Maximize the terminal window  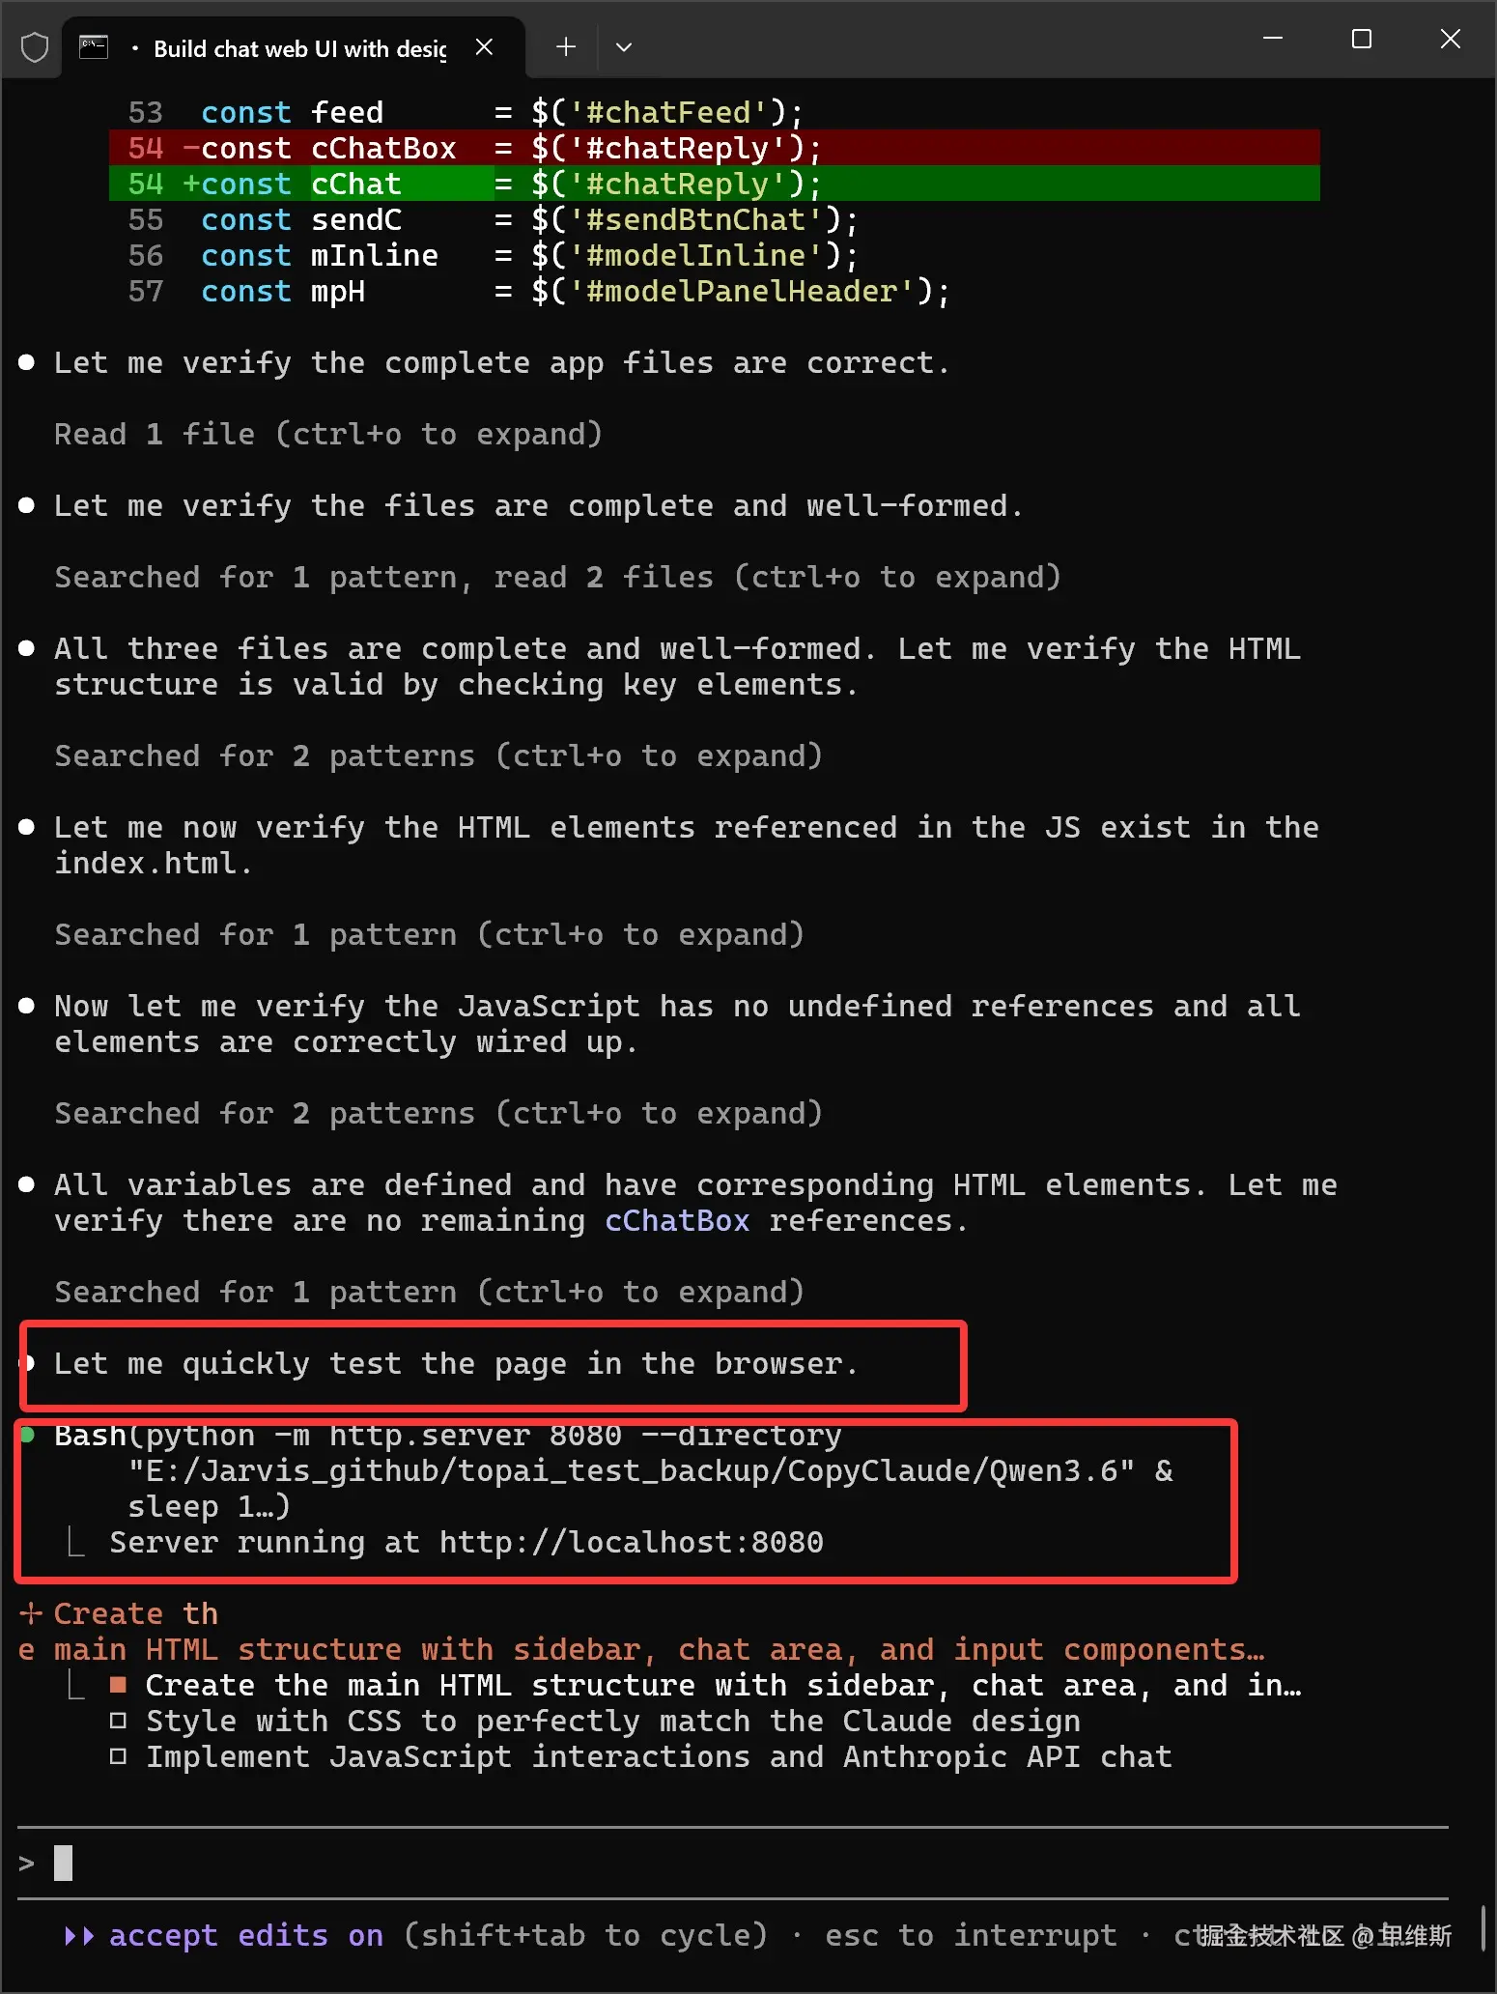[x=1362, y=39]
